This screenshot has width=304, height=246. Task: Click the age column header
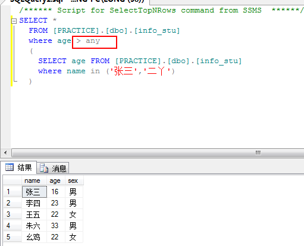56,180
